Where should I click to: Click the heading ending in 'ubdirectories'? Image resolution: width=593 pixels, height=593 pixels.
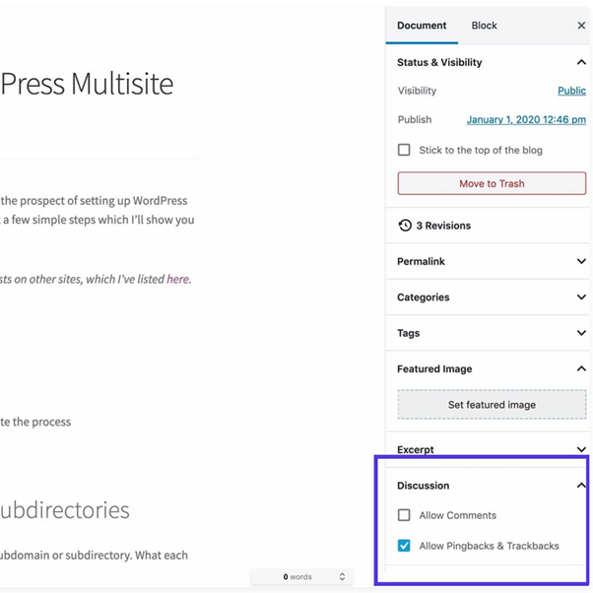[65, 510]
